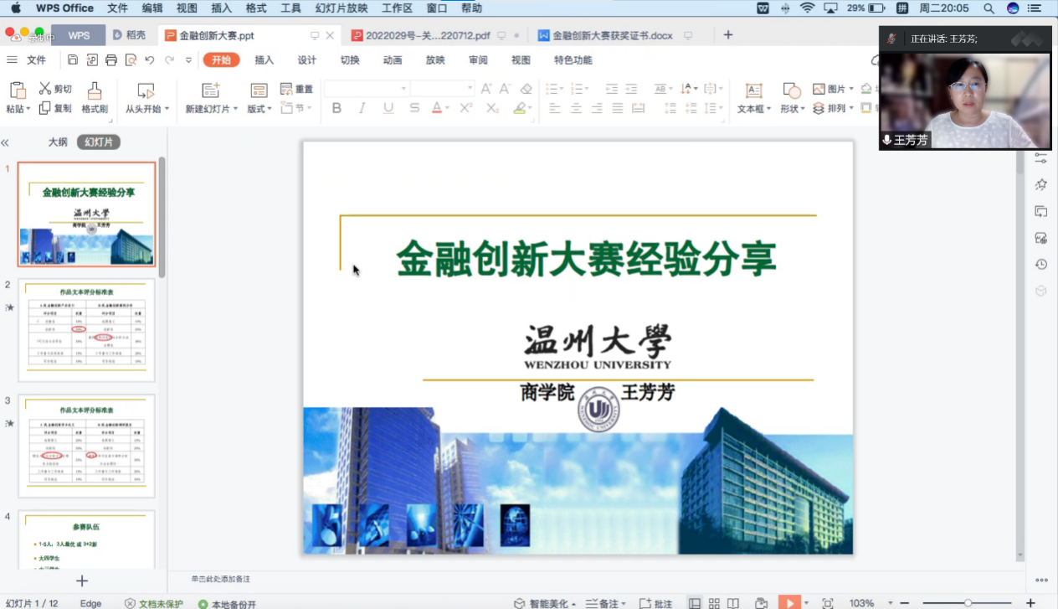Viewport: 1058px width, 609px height.
Task: Switch to slide sorter grid view
Action: (714, 603)
